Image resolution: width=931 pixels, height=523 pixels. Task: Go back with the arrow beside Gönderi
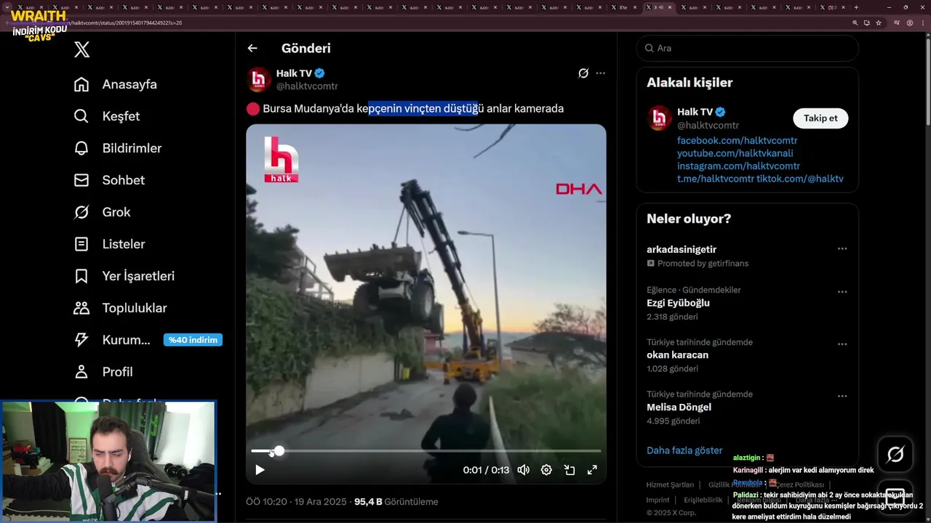(x=252, y=49)
